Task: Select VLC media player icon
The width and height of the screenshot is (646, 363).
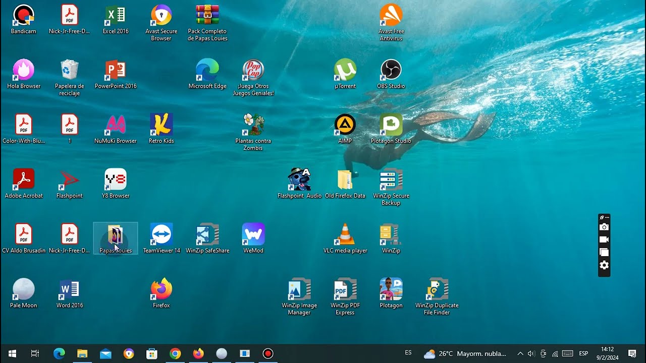Action: 345,239
